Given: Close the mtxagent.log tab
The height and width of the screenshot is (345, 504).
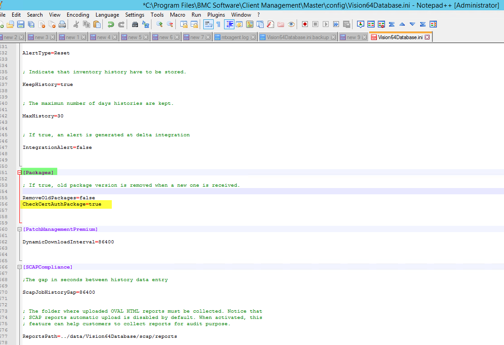Looking at the screenshot, I should pos(253,37).
